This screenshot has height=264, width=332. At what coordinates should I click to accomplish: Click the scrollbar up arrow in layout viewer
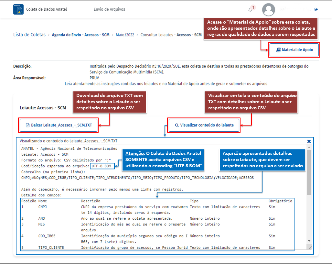point(309,148)
